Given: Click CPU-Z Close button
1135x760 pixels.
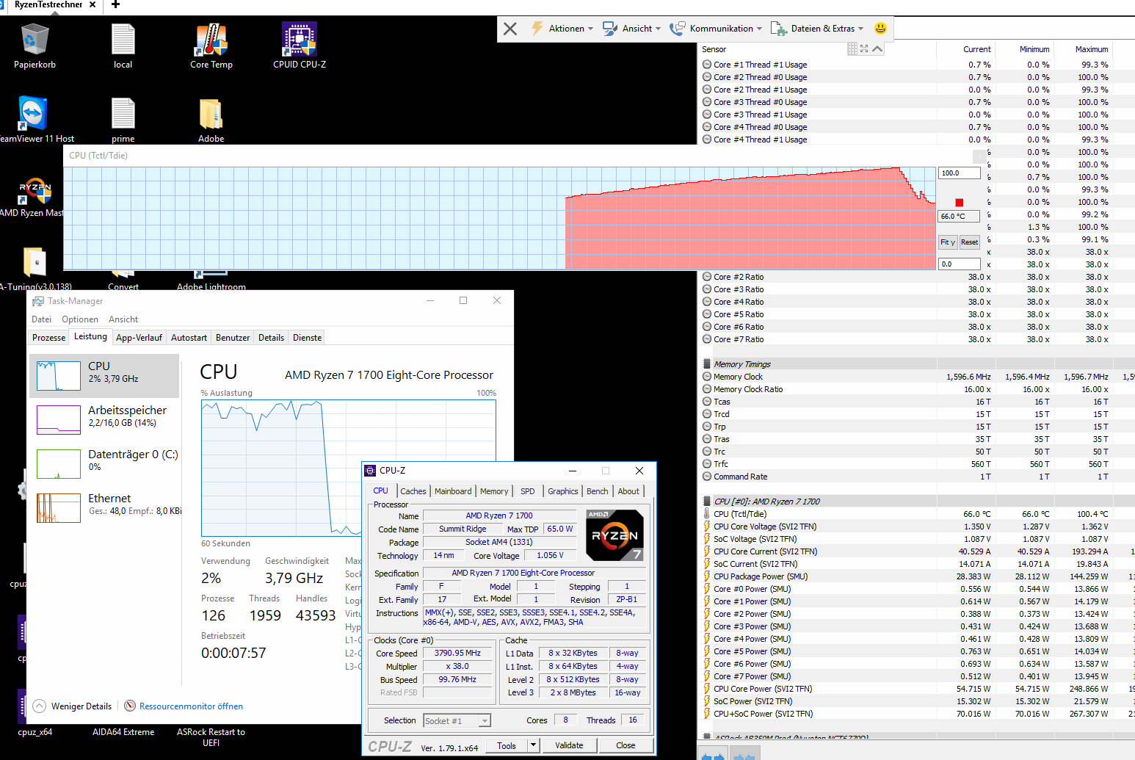Looking at the screenshot, I should pos(625,745).
